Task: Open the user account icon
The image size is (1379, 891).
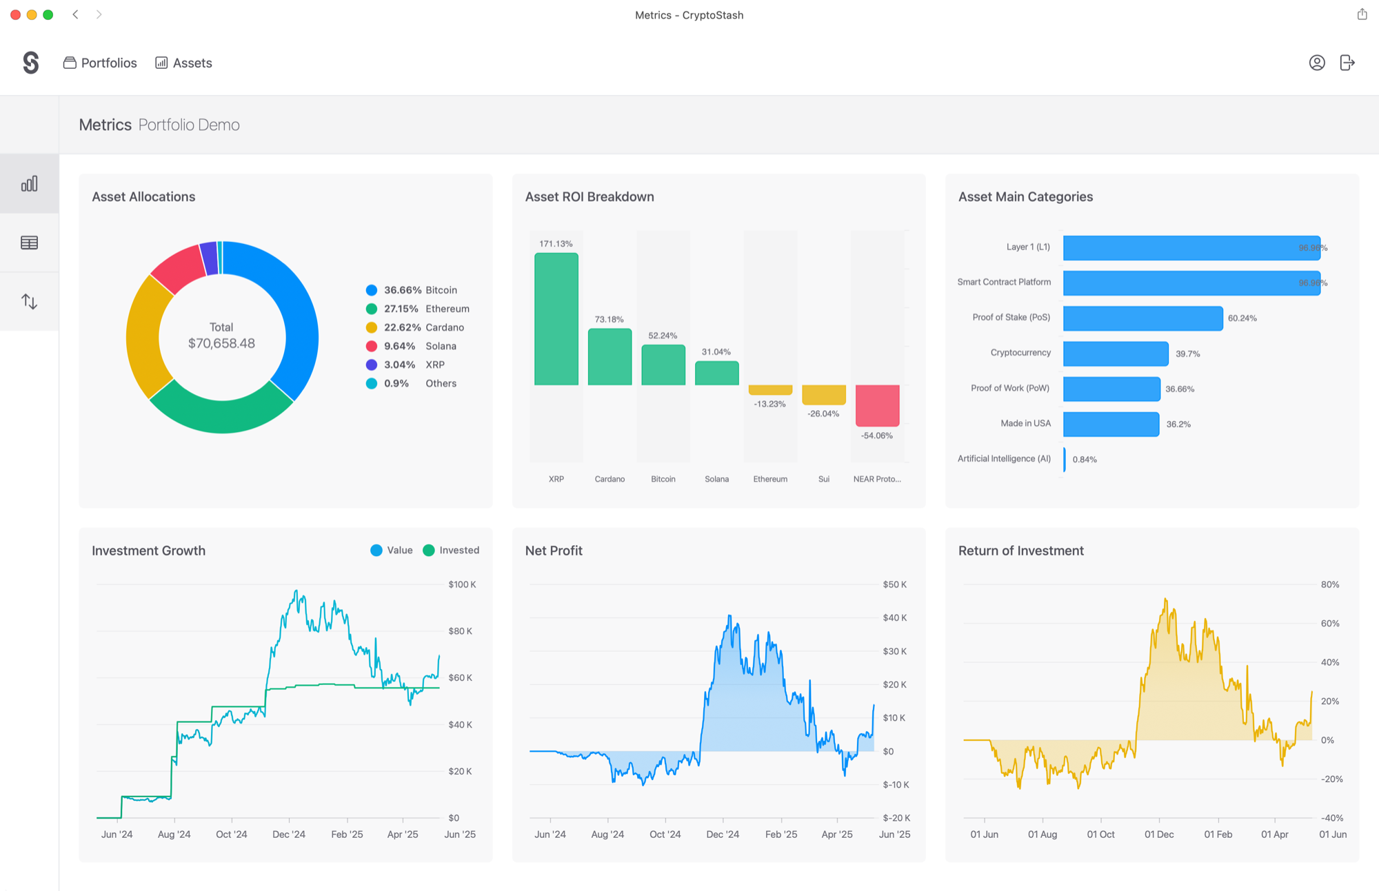Action: click(1317, 63)
